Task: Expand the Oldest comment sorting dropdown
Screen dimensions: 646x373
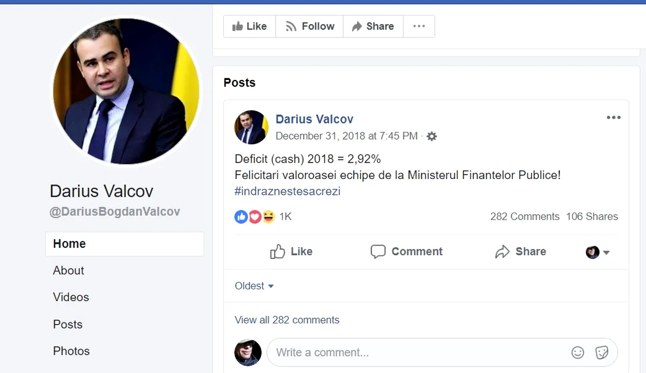Action: click(254, 286)
